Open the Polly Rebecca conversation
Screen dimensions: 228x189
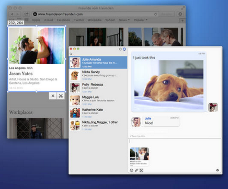[x=98, y=88]
